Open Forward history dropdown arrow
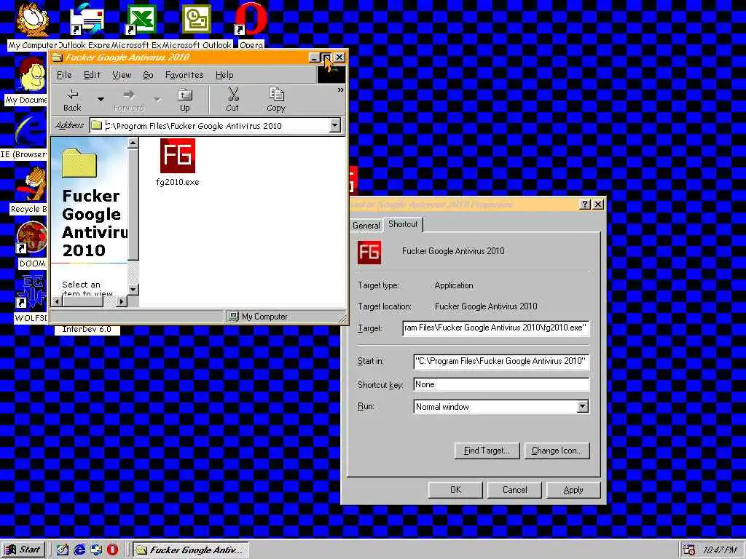The image size is (746, 559). tap(157, 99)
